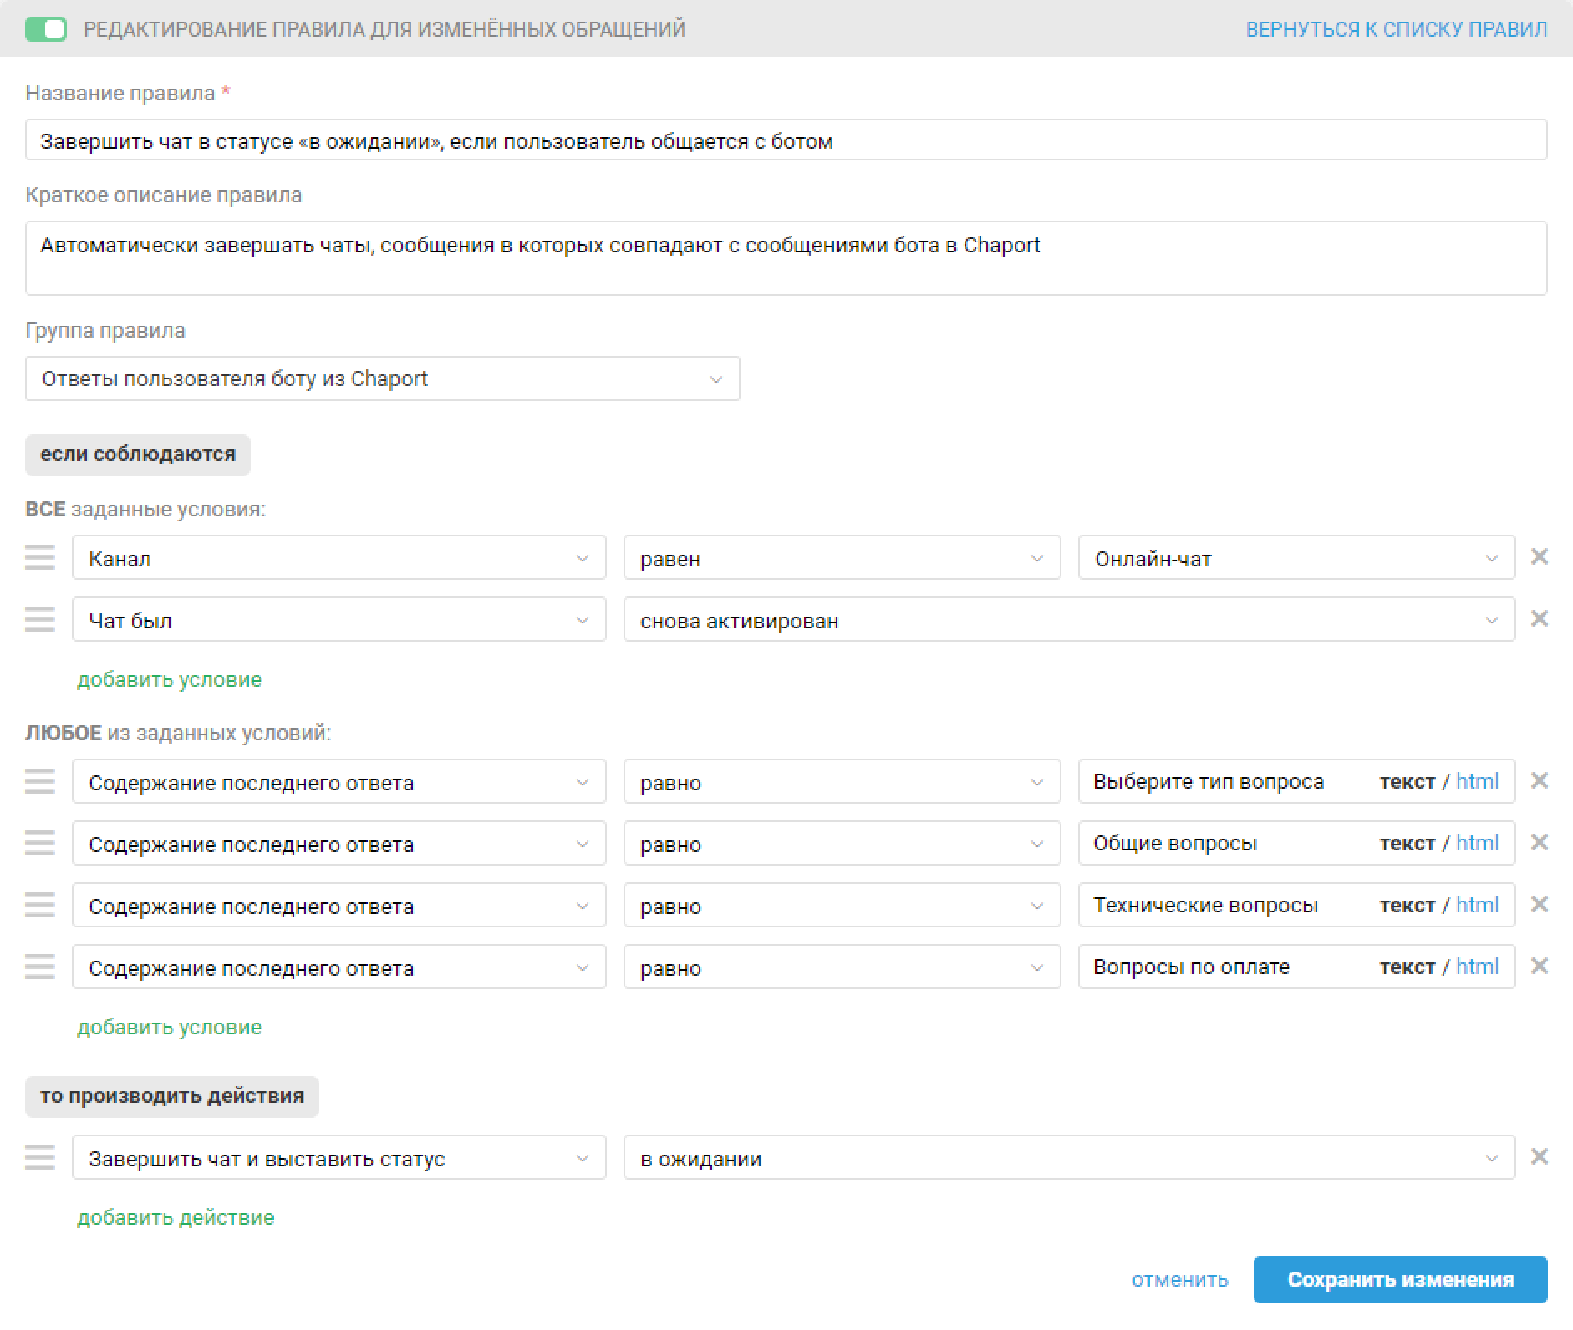Click 'Вернуться к списку правил' link
The image size is (1573, 1330).
[x=1396, y=29]
